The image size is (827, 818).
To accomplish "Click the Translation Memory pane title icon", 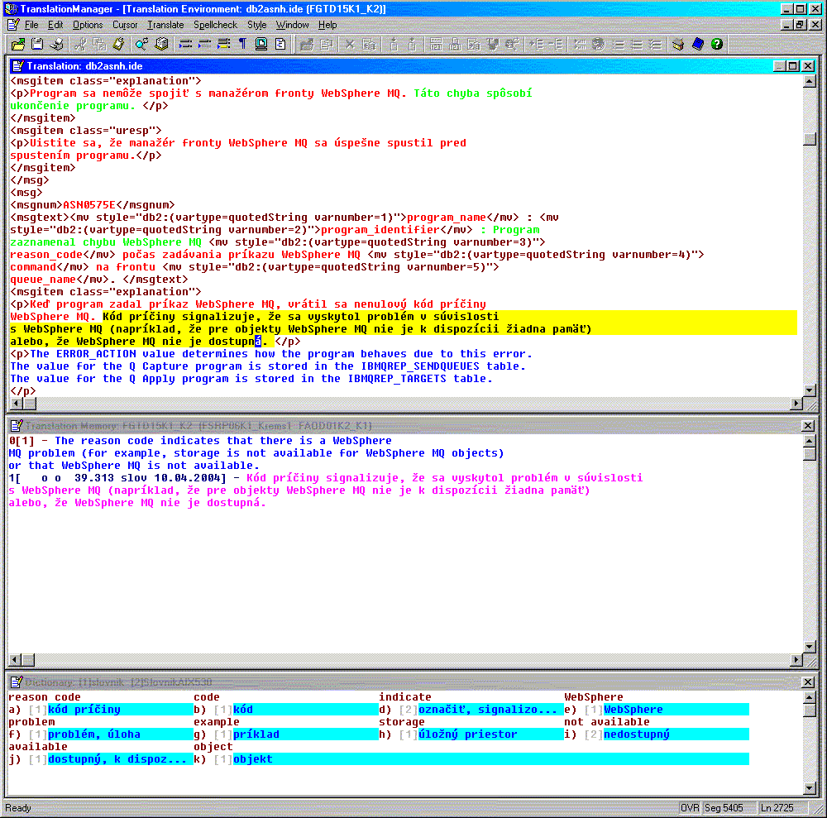I will click(x=17, y=426).
